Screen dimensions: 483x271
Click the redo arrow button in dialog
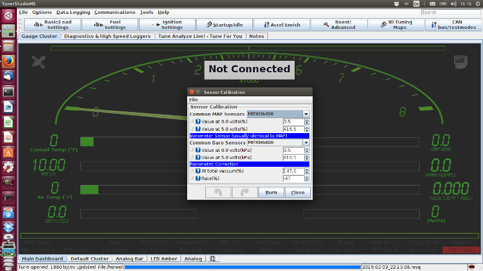(244, 193)
